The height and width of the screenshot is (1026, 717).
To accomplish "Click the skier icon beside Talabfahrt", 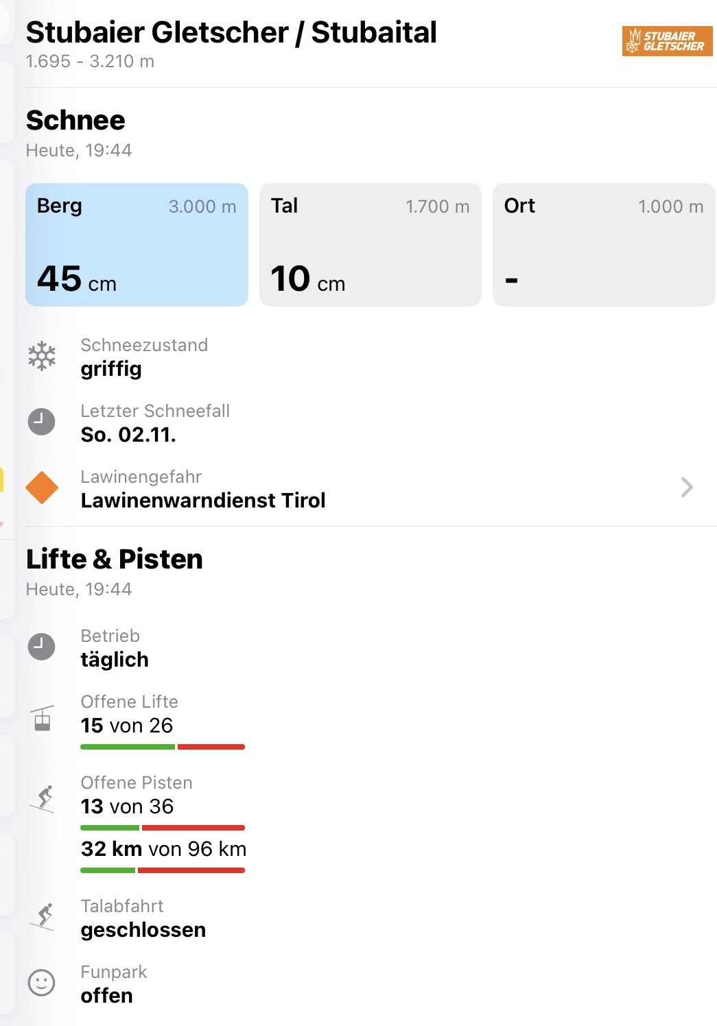I will pos(43,916).
